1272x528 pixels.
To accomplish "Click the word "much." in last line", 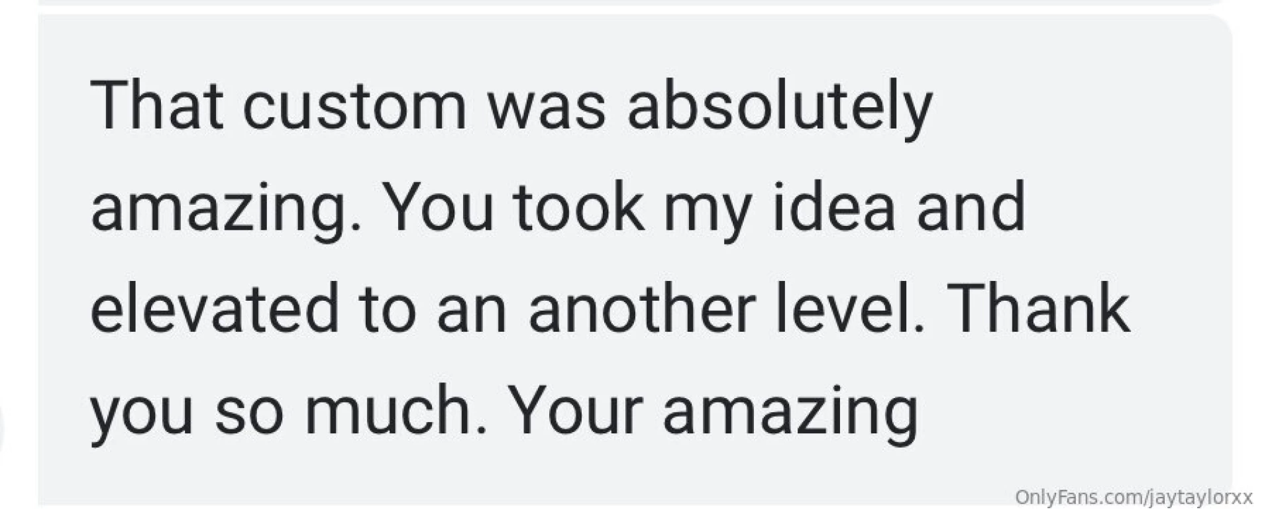I will click(x=396, y=409).
